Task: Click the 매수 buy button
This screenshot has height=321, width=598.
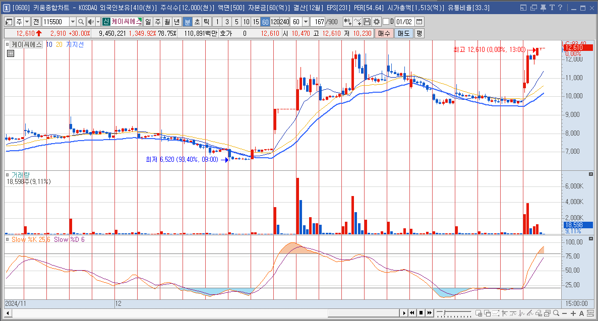Action: [384, 34]
